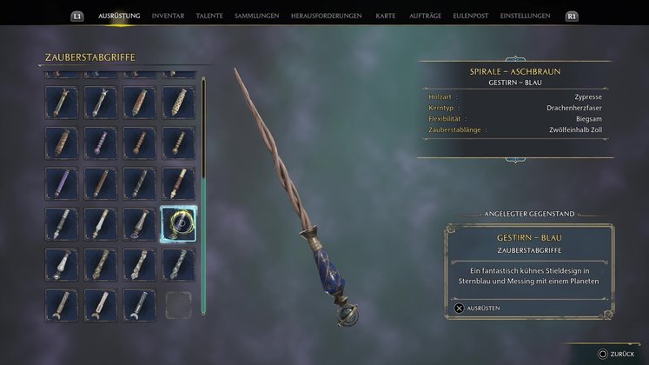This screenshot has height=365, width=649.
Task: Select the silver twisted handle in fifth row
Action: click(178, 265)
